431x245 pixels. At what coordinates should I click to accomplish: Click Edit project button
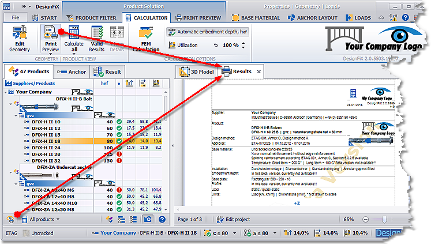click(233, 219)
